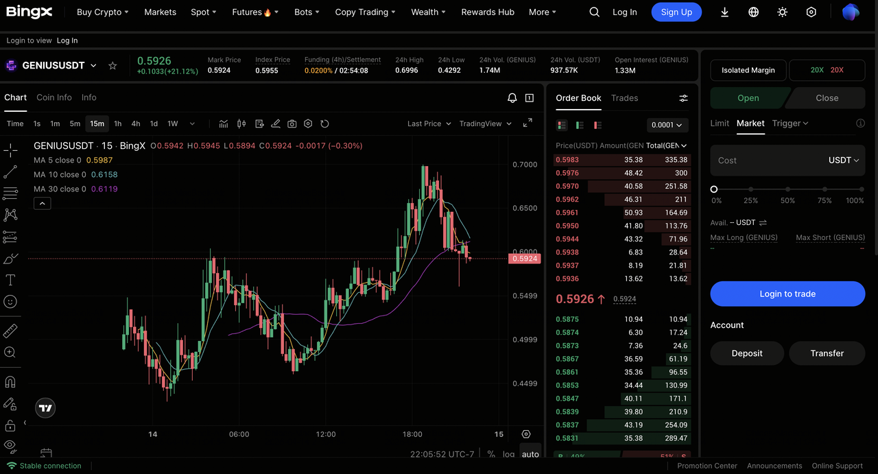Expand the USDT cost currency dropdown
The image size is (878, 474).
(844, 160)
